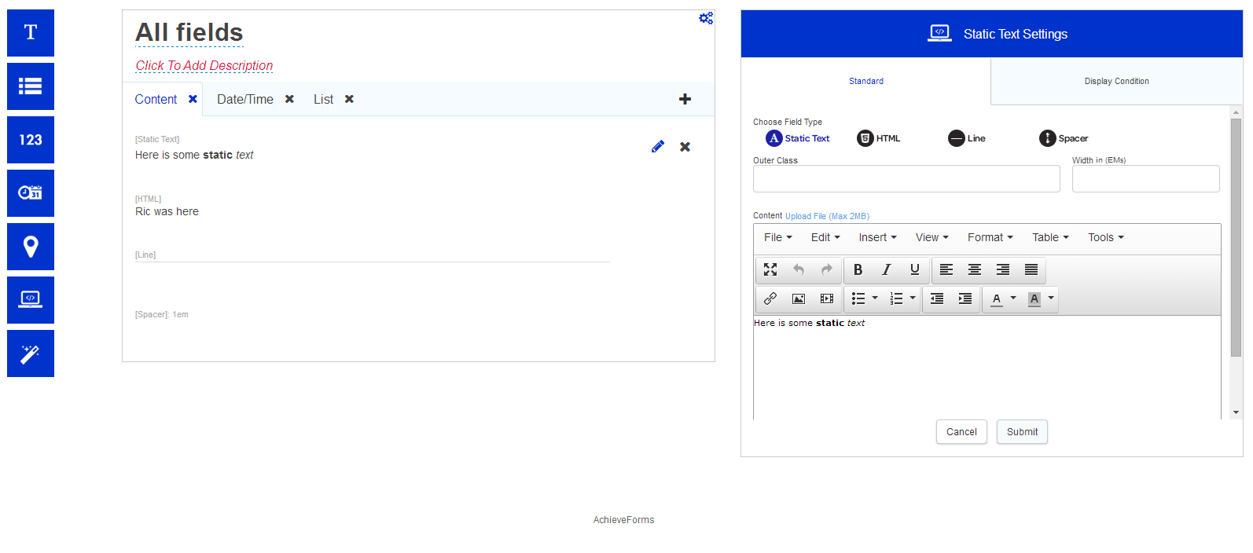The height and width of the screenshot is (553, 1253).
Task: Choose the HTML field type option
Action: 879,138
